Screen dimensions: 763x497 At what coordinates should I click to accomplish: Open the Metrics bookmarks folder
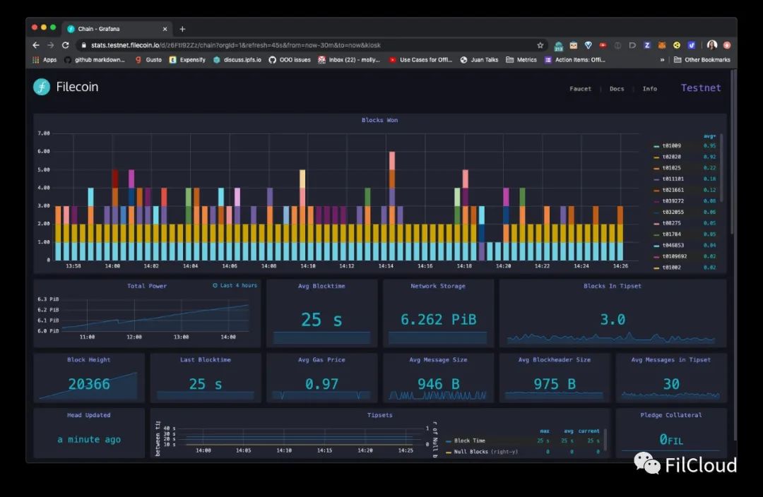(521, 60)
